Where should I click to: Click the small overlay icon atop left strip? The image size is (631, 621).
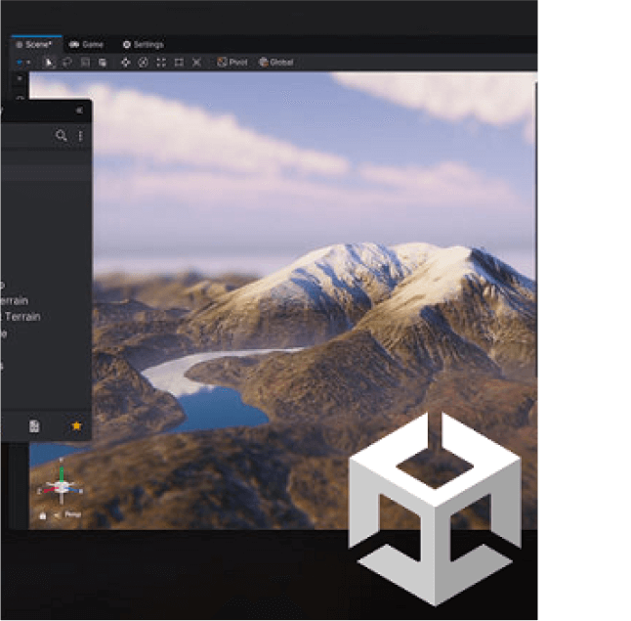tap(20, 78)
